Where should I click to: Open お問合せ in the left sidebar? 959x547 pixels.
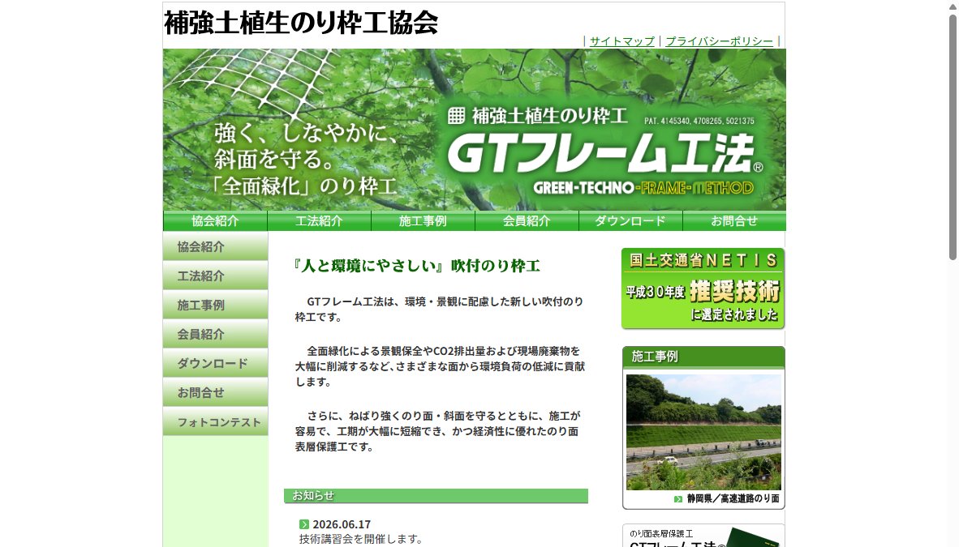click(215, 392)
